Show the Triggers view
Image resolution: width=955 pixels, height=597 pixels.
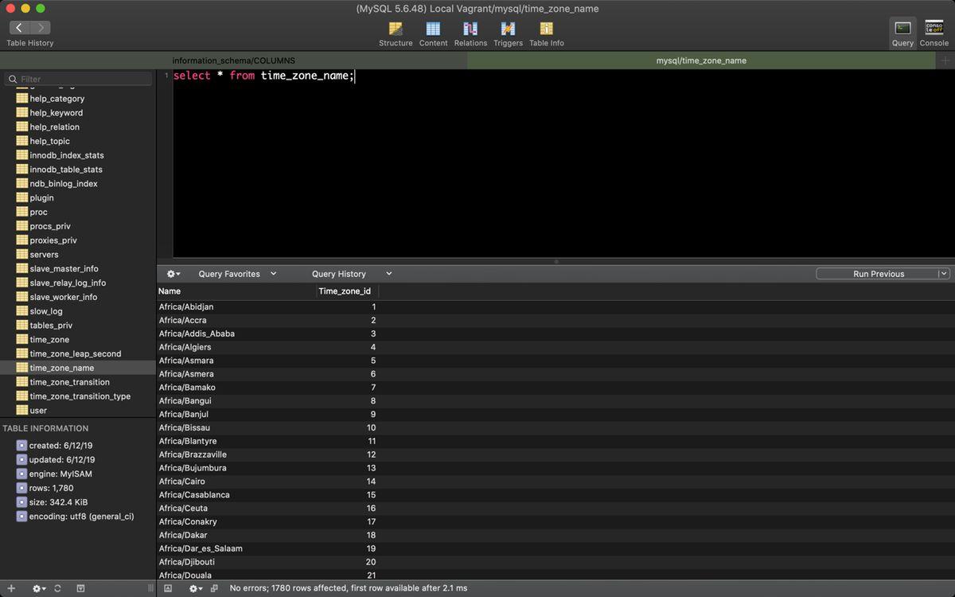[508, 33]
